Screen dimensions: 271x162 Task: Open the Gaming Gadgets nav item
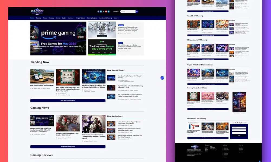point(92,18)
